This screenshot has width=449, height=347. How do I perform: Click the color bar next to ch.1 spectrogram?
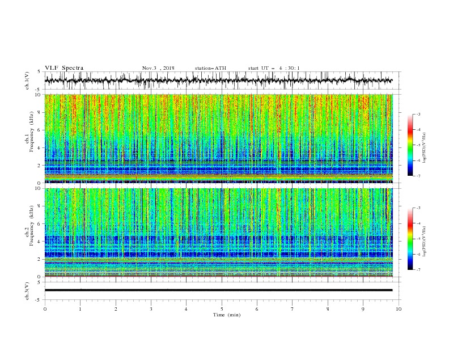pos(410,145)
